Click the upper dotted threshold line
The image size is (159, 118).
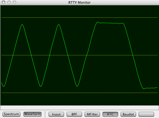point(79,17)
